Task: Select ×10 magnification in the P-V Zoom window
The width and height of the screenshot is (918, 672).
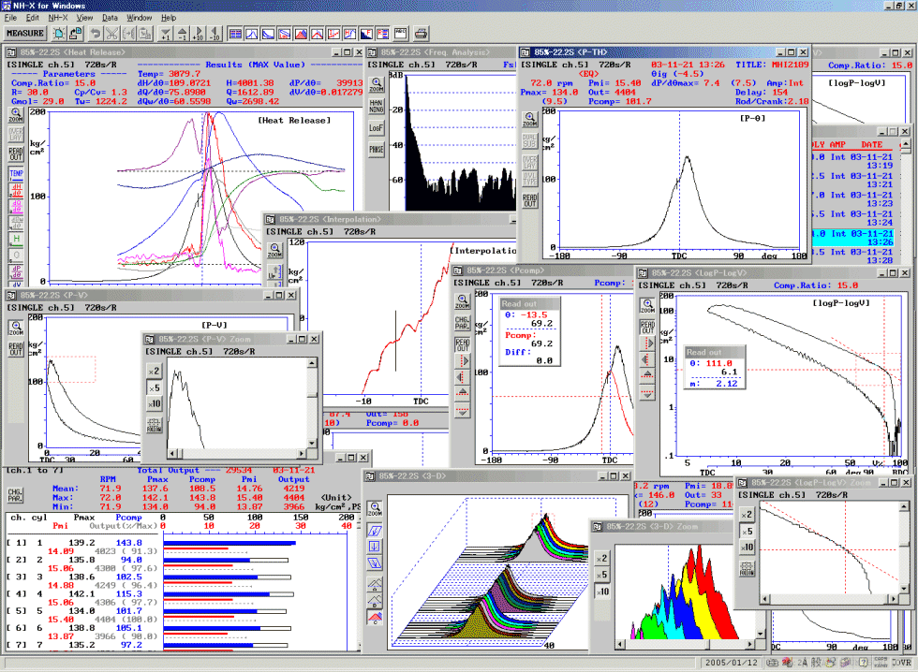Action: (154, 403)
